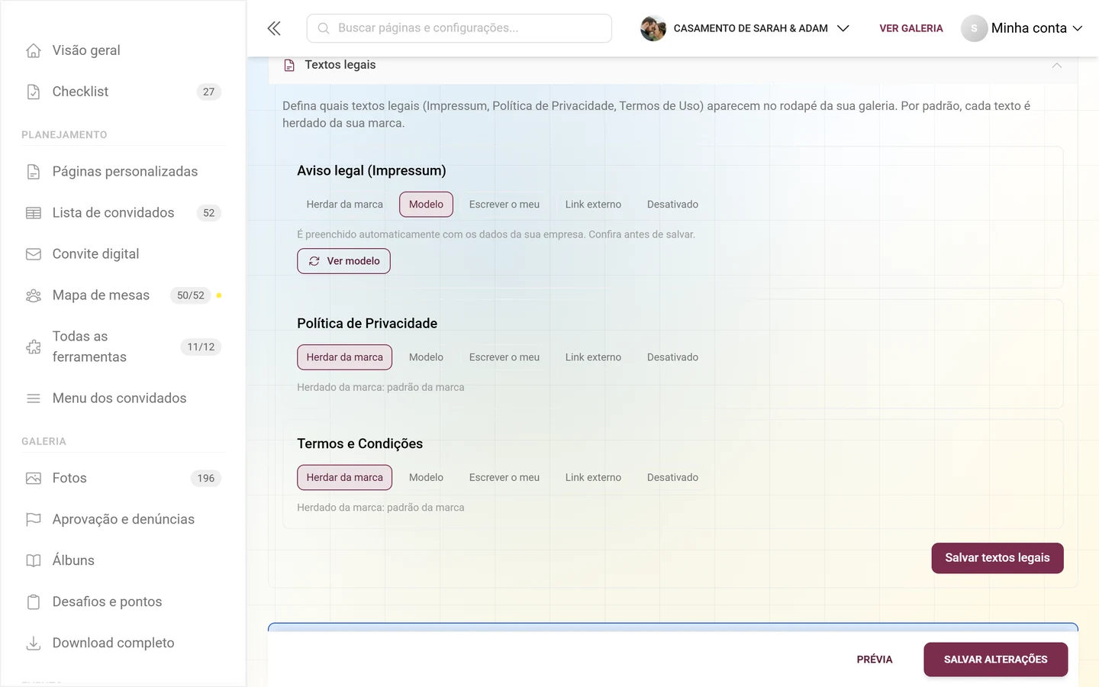The height and width of the screenshot is (687, 1099).
Task: Click the Álbuns book icon
Action: pyautogui.click(x=34, y=561)
